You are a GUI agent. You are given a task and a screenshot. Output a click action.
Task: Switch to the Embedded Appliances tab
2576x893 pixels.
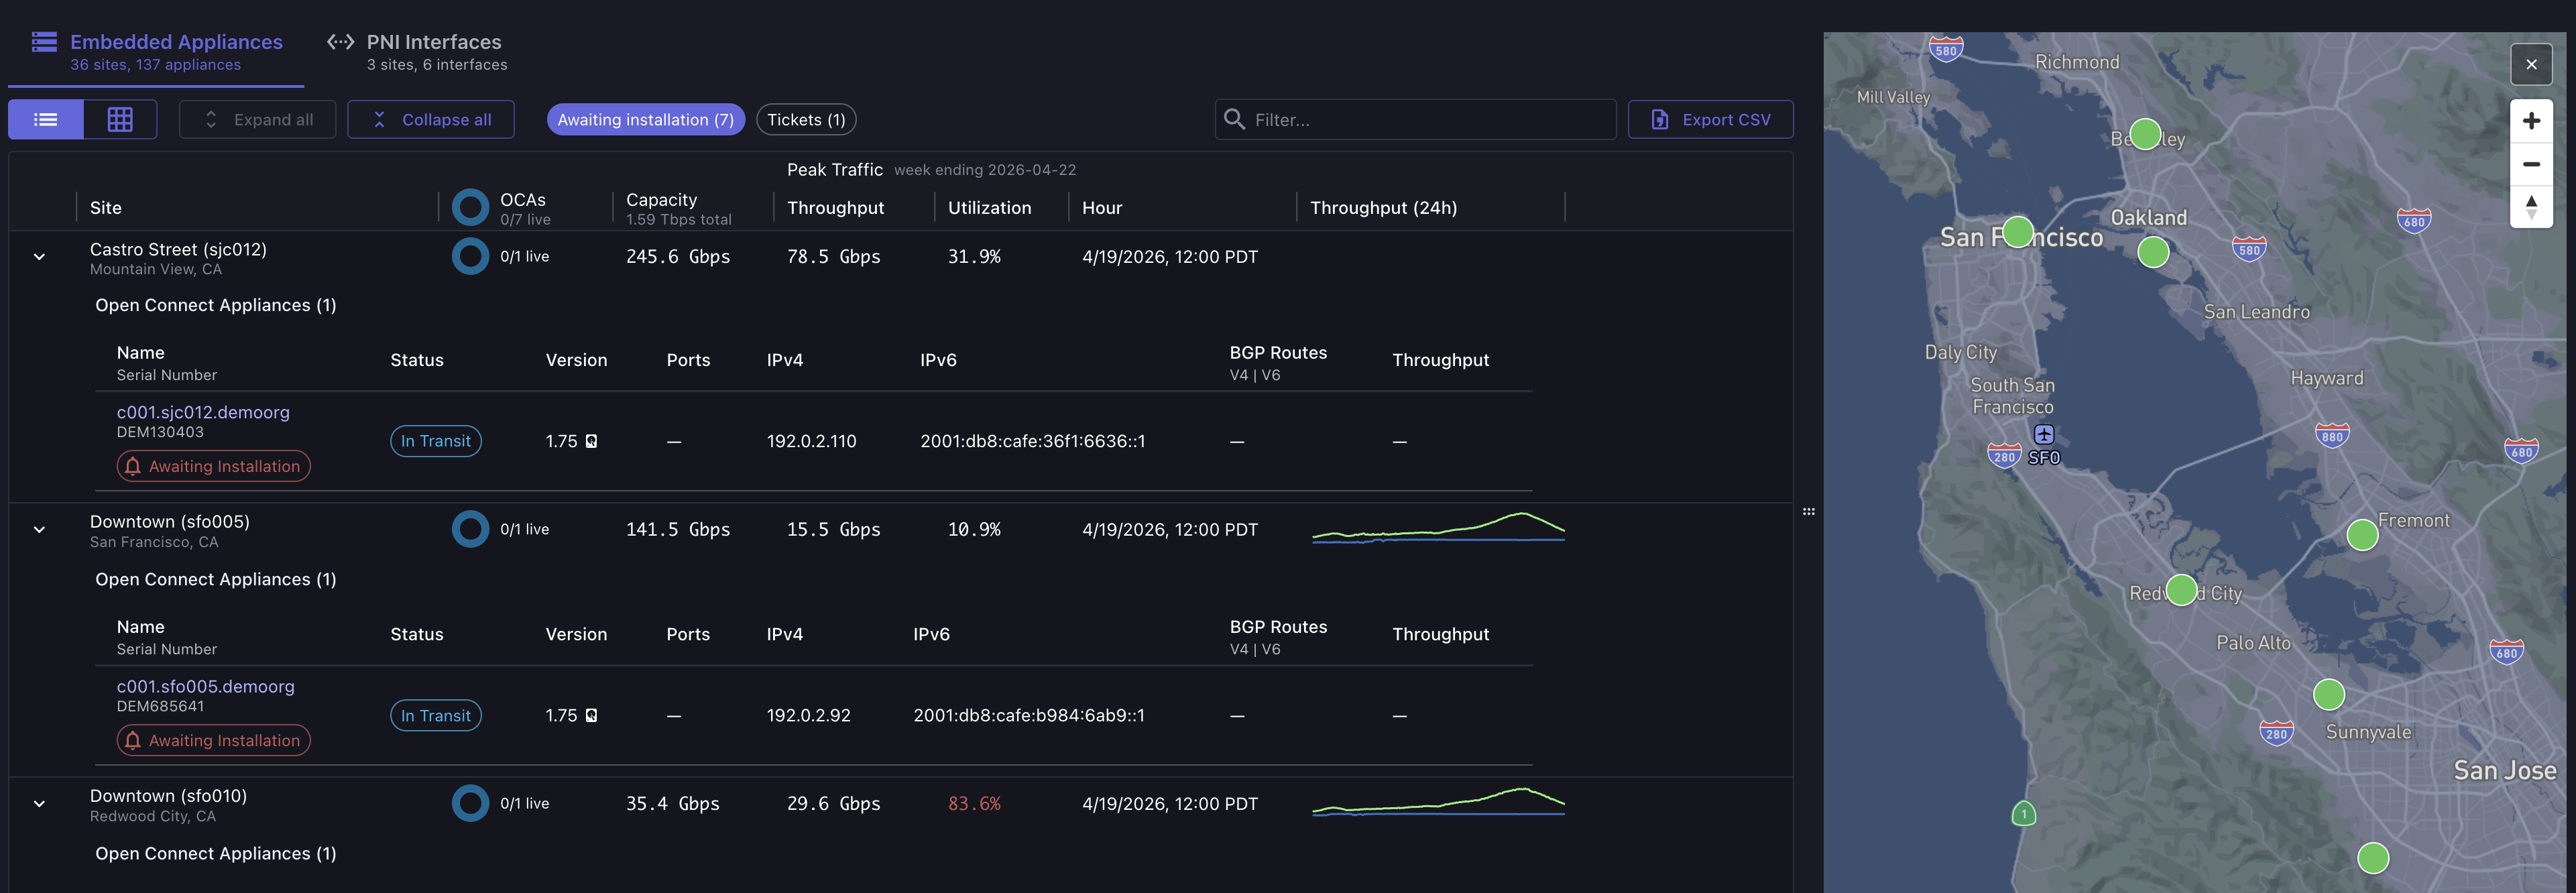pyautogui.click(x=156, y=52)
